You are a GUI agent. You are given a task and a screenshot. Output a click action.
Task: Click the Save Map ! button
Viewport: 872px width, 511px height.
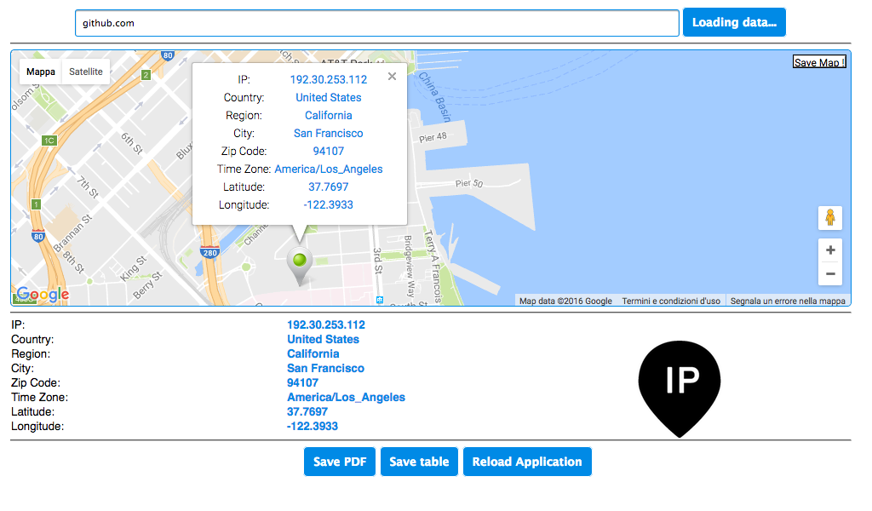point(818,61)
